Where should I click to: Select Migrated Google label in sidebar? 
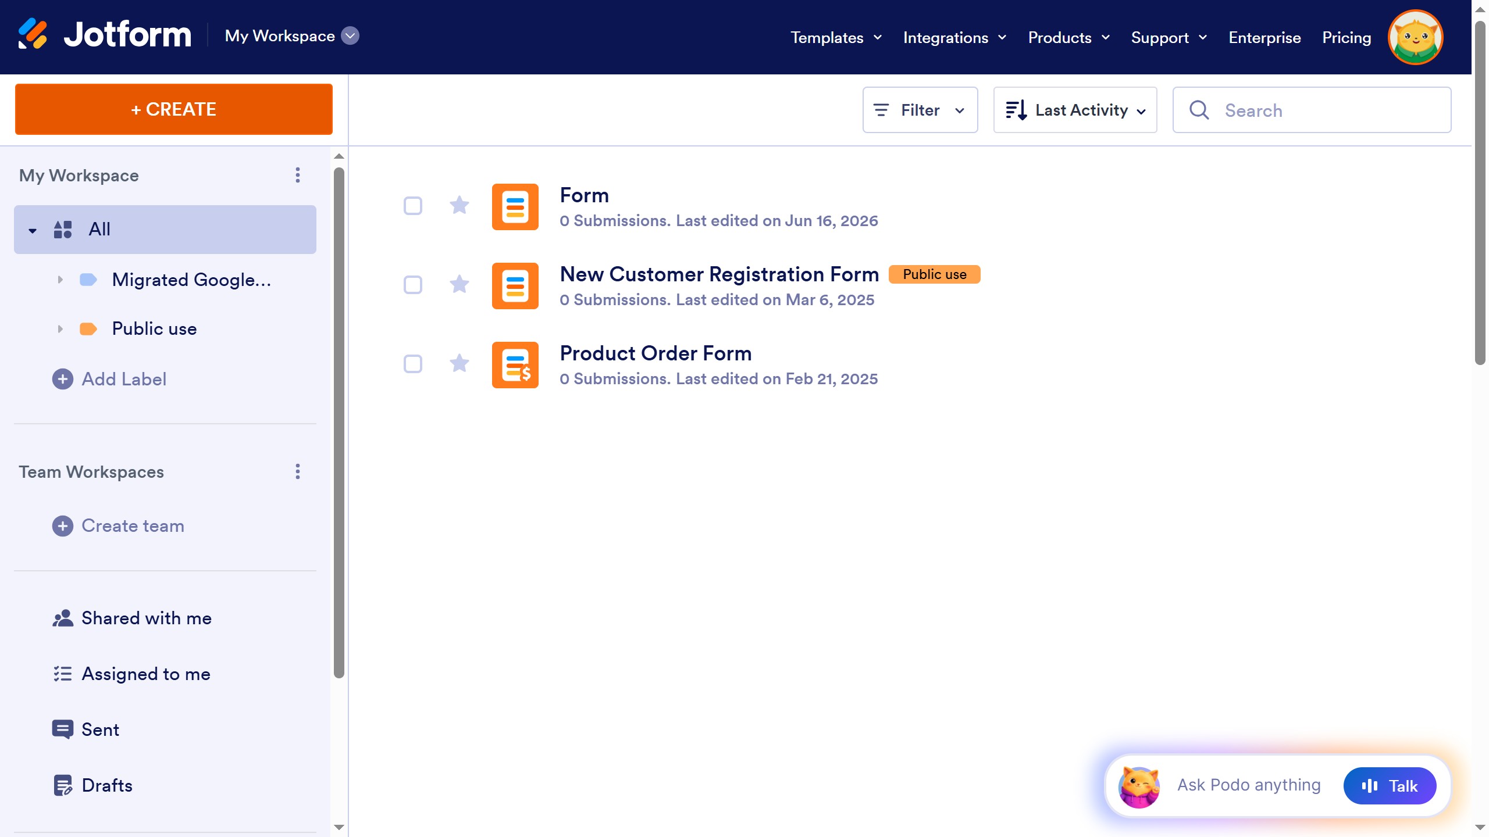(165, 280)
